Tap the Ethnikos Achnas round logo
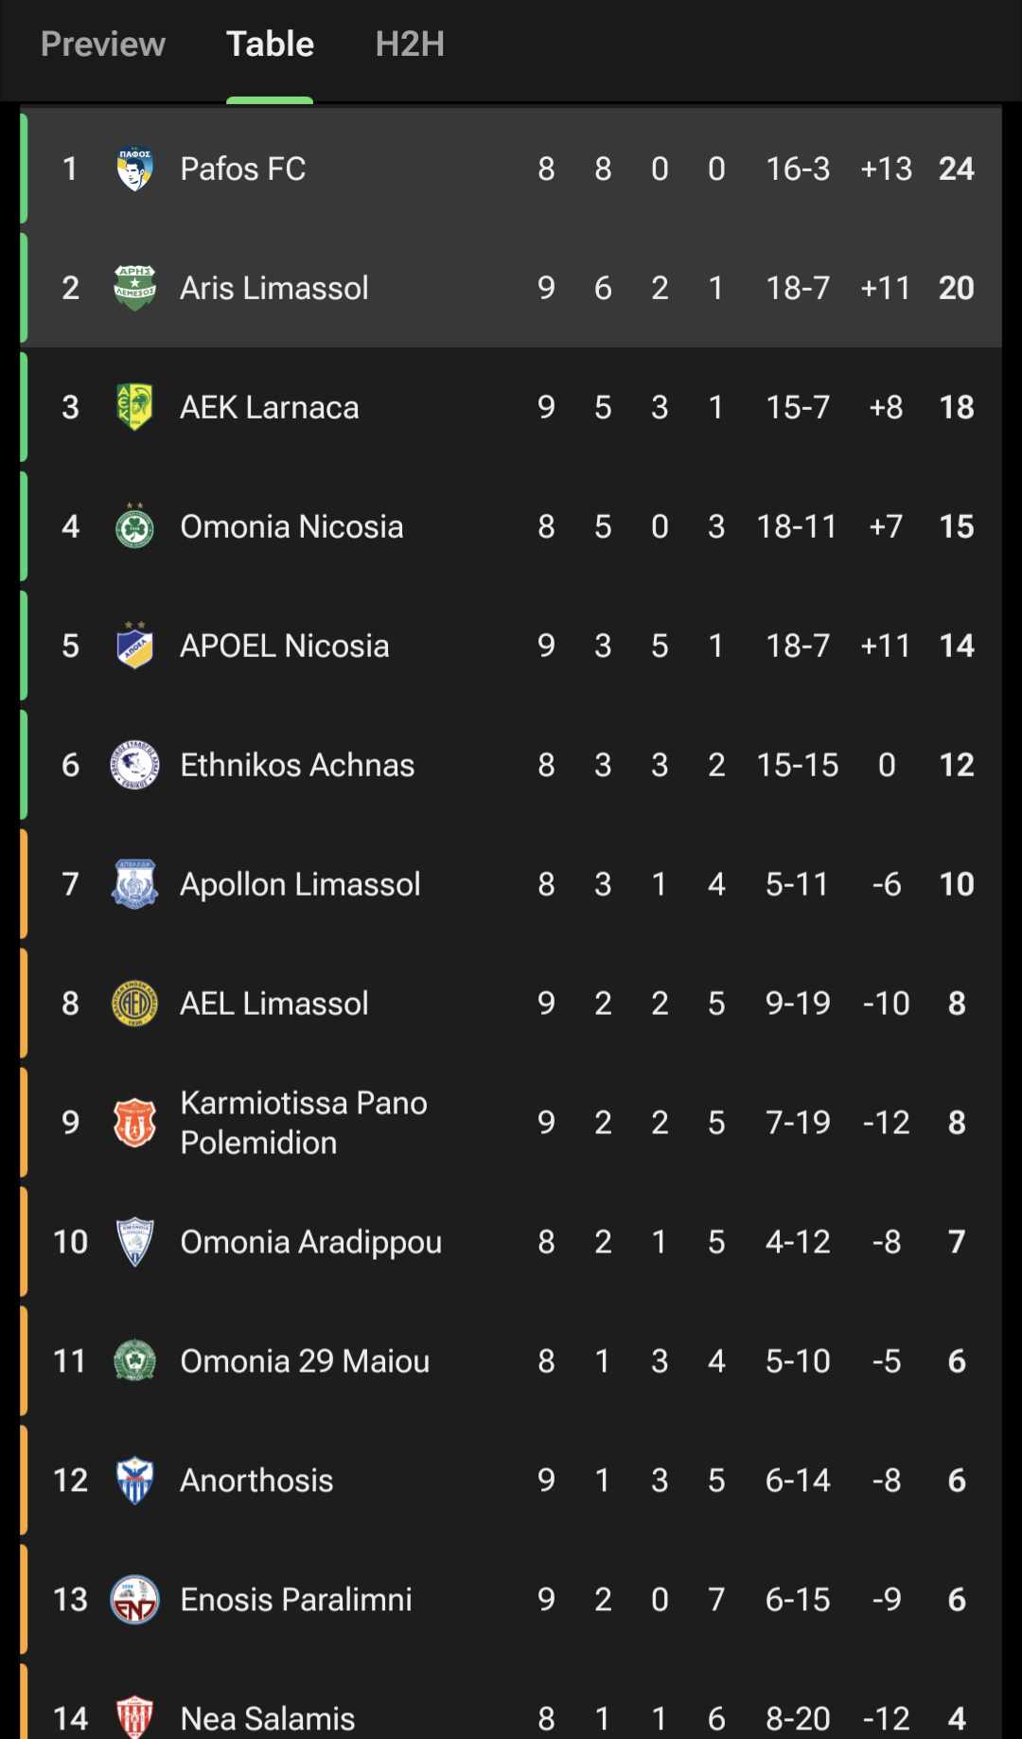 click(134, 765)
